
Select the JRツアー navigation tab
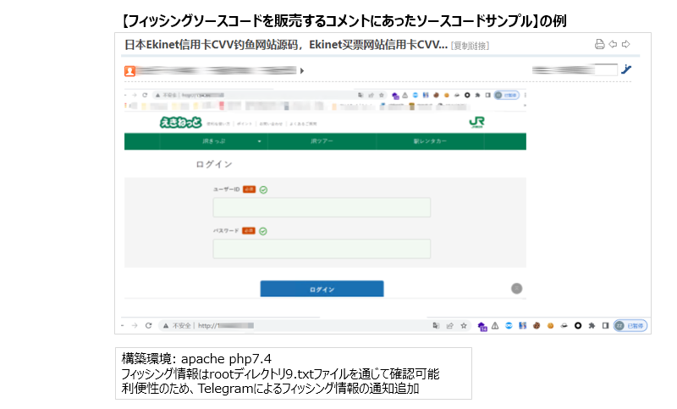[322, 141]
